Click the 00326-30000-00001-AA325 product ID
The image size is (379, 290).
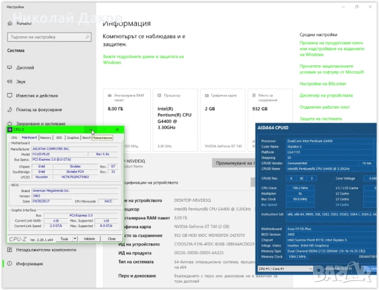pos(199,253)
